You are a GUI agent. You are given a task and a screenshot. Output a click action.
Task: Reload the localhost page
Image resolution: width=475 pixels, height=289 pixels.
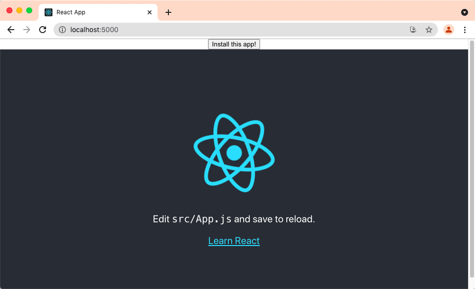pyautogui.click(x=43, y=30)
